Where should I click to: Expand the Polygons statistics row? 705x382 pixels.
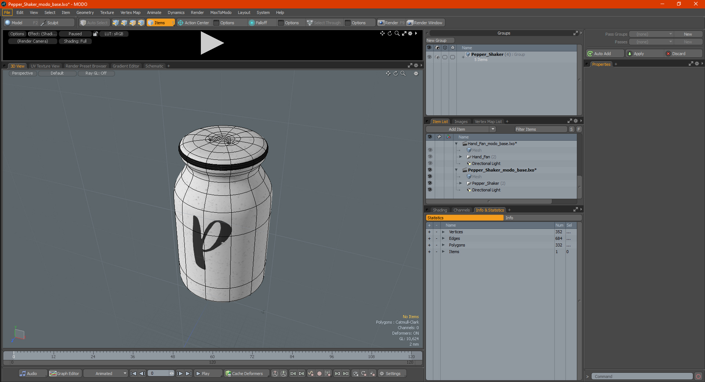(x=443, y=245)
